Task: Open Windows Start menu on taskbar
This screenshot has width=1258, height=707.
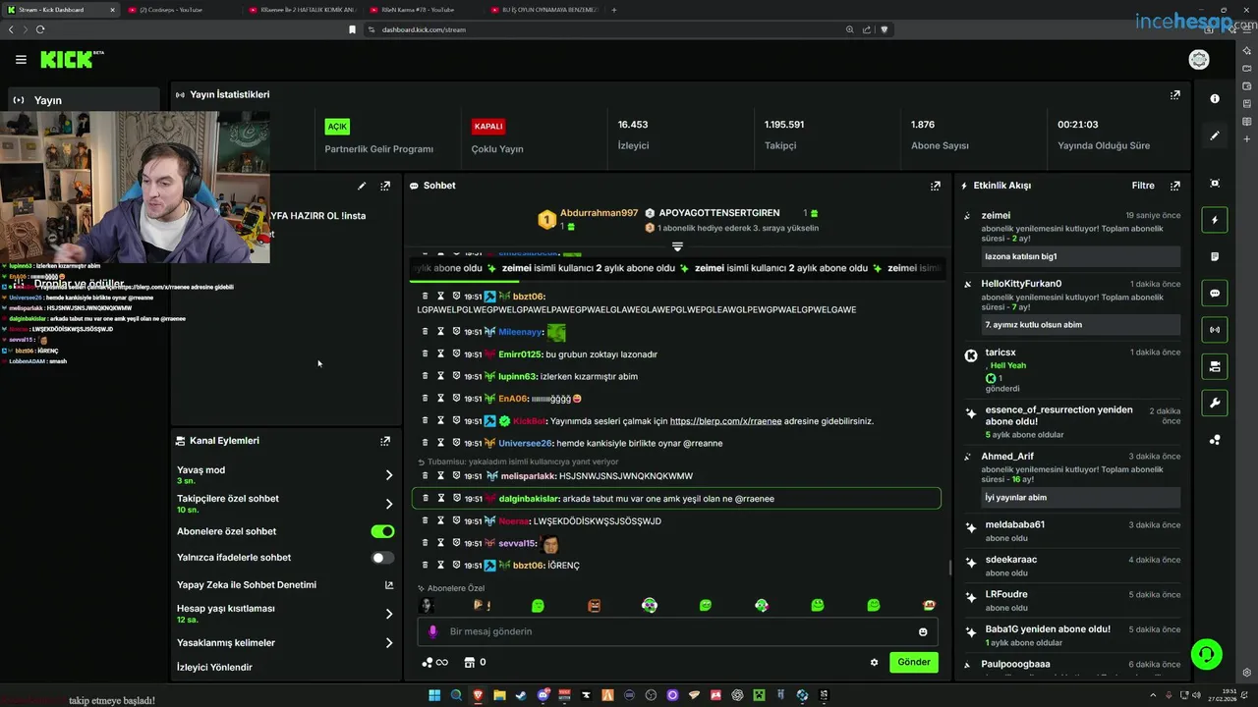Action: 434,695
